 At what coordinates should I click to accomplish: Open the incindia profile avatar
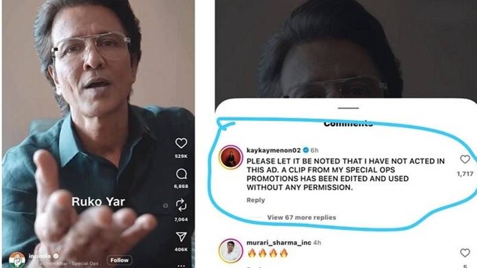[x=17, y=260]
